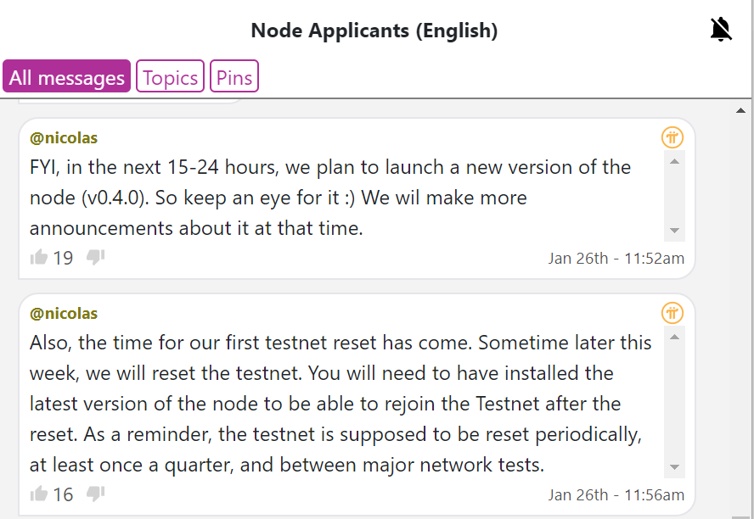Screen dimensions: 754x519
Task: Click the chat list scroll-up arrow
Action: tap(741, 111)
